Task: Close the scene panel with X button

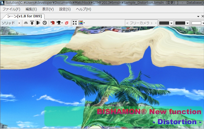Action: point(202,16)
